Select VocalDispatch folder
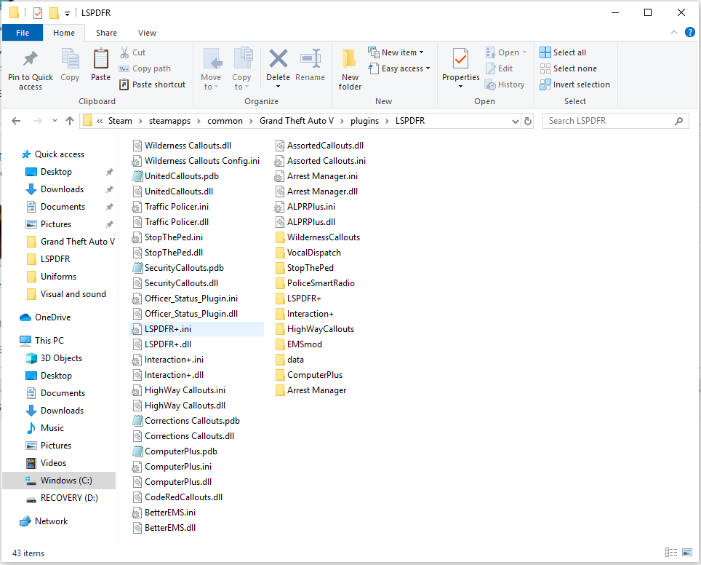This screenshot has width=701, height=565. click(314, 253)
